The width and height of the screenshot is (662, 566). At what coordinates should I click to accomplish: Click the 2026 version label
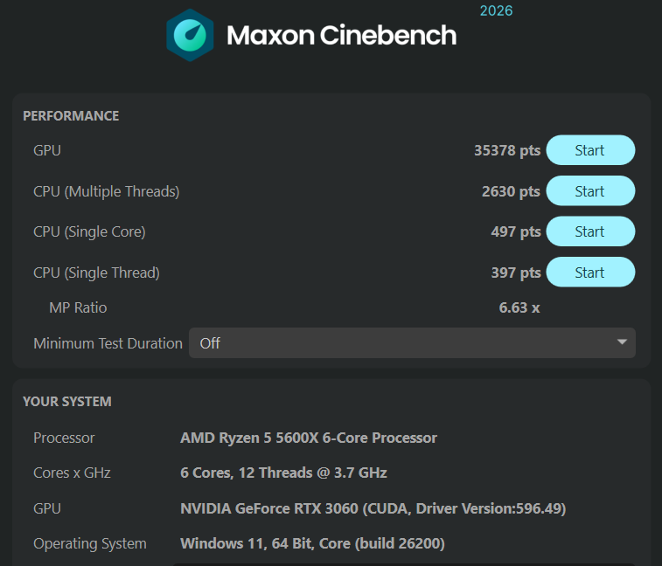[496, 10]
